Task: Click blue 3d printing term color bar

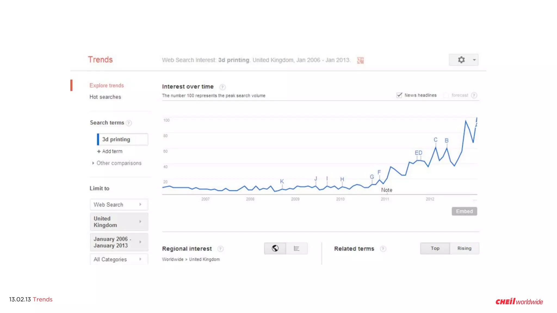Action: pos(98,139)
